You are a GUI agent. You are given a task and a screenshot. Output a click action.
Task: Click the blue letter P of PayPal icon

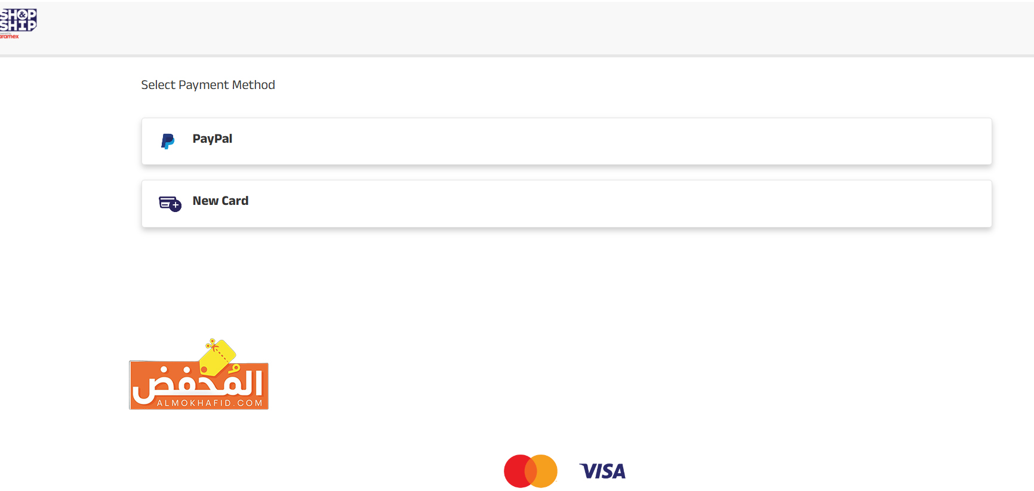click(x=167, y=140)
